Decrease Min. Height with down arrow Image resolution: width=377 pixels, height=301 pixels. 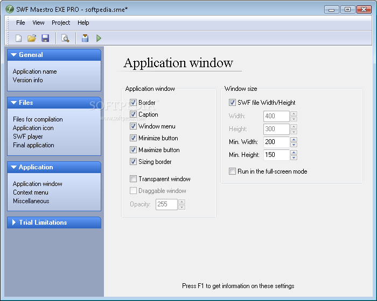click(294, 157)
